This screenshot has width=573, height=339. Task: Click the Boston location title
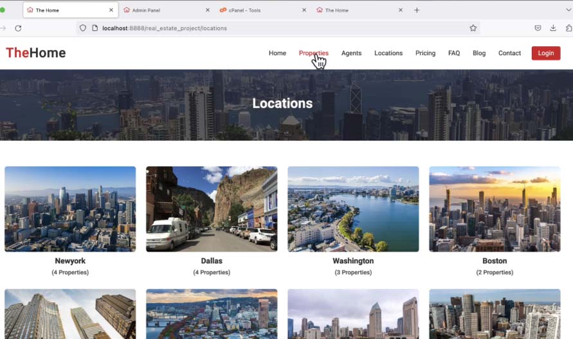(x=495, y=261)
